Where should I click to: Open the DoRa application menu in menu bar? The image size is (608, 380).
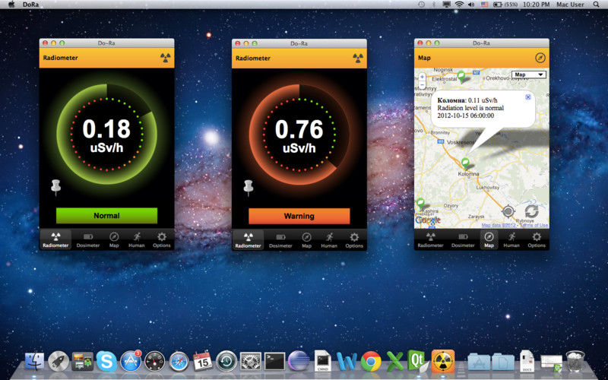click(30, 5)
